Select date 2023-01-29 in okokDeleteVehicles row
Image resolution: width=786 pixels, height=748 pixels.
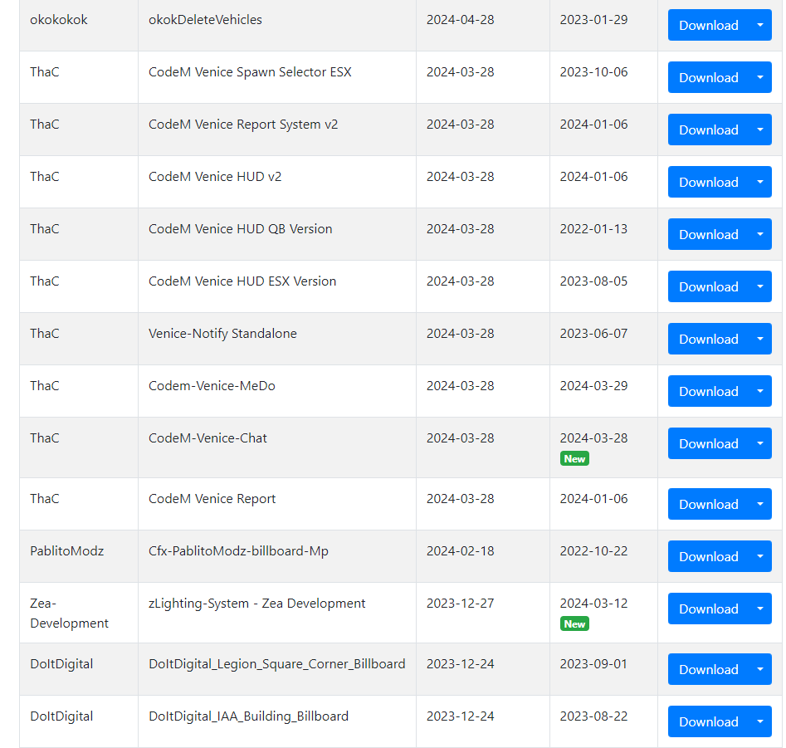point(593,20)
